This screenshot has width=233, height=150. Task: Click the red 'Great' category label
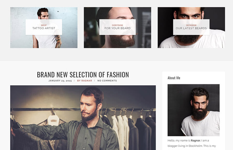pos(44,25)
